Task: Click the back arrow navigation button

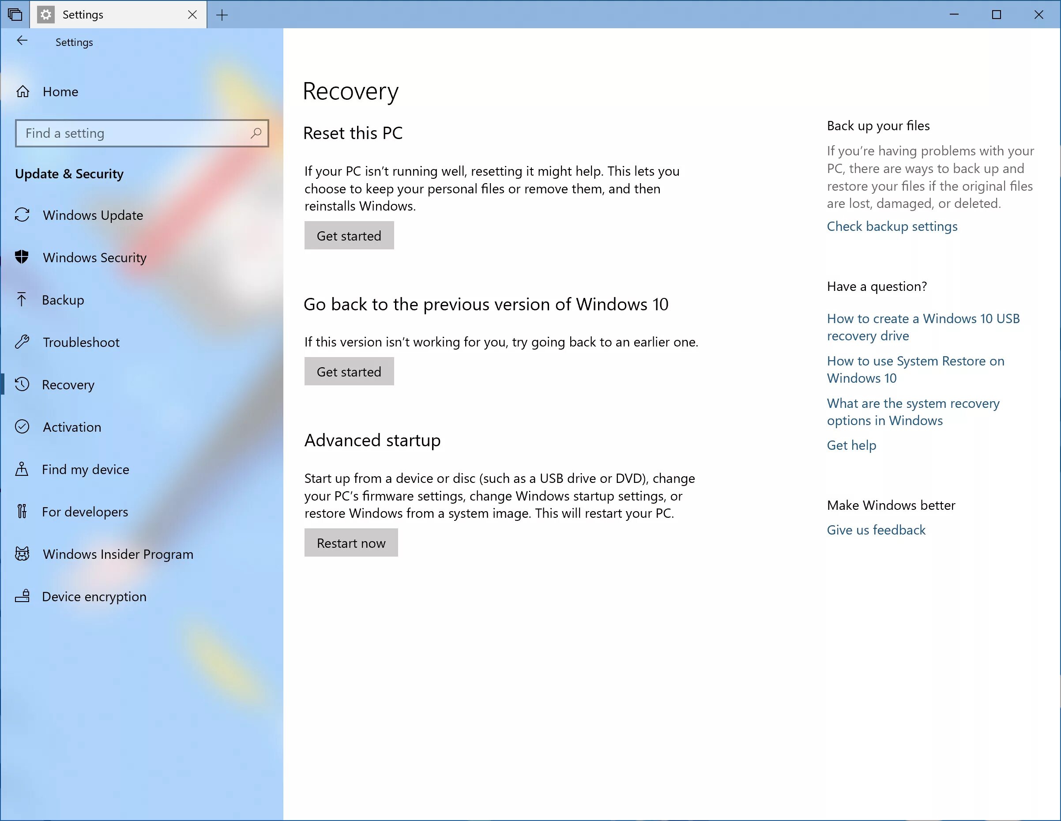Action: pos(23,41)
